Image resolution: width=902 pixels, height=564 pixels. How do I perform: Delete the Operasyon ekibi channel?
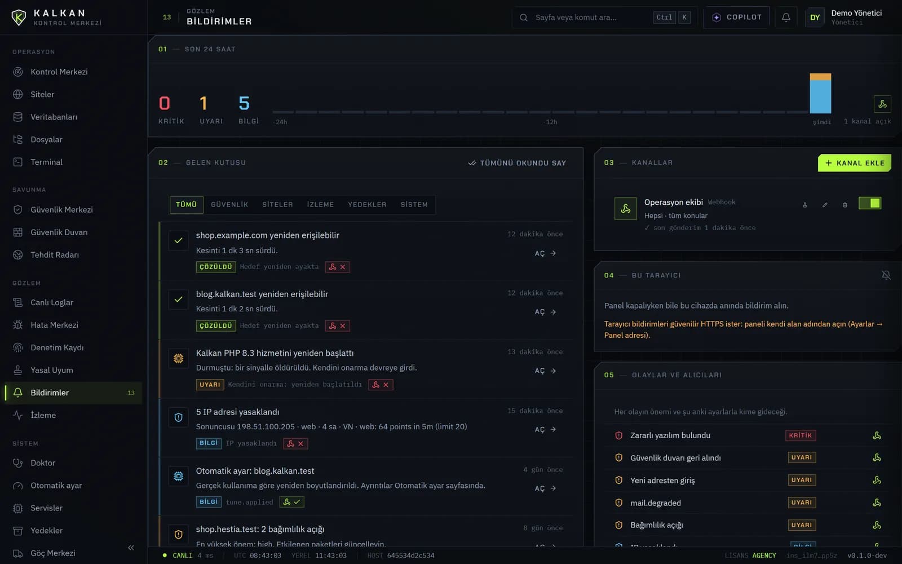(x=844, y=205)
